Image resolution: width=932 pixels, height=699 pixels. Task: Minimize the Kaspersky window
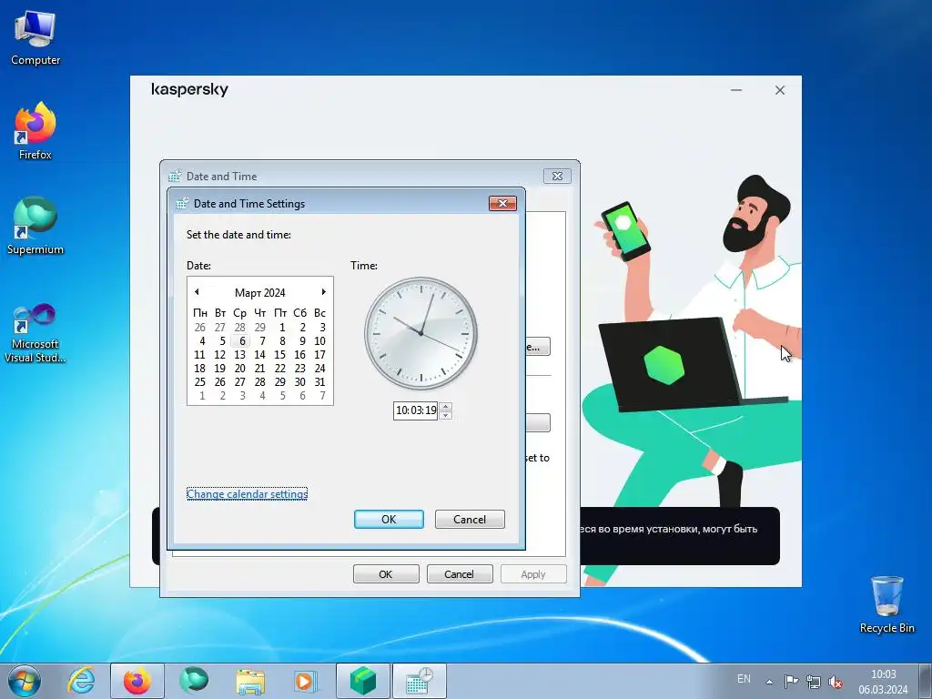pos(736,90)
